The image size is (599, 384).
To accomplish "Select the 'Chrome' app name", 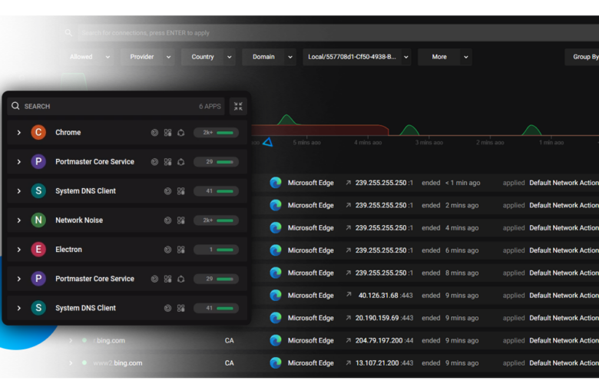I will [x=68, y=133].
